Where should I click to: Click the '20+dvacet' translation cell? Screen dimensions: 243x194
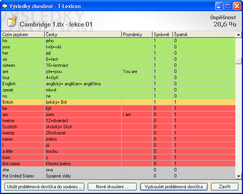83,133
